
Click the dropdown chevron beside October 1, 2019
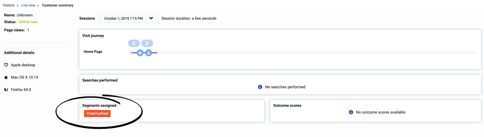[151, 18]
